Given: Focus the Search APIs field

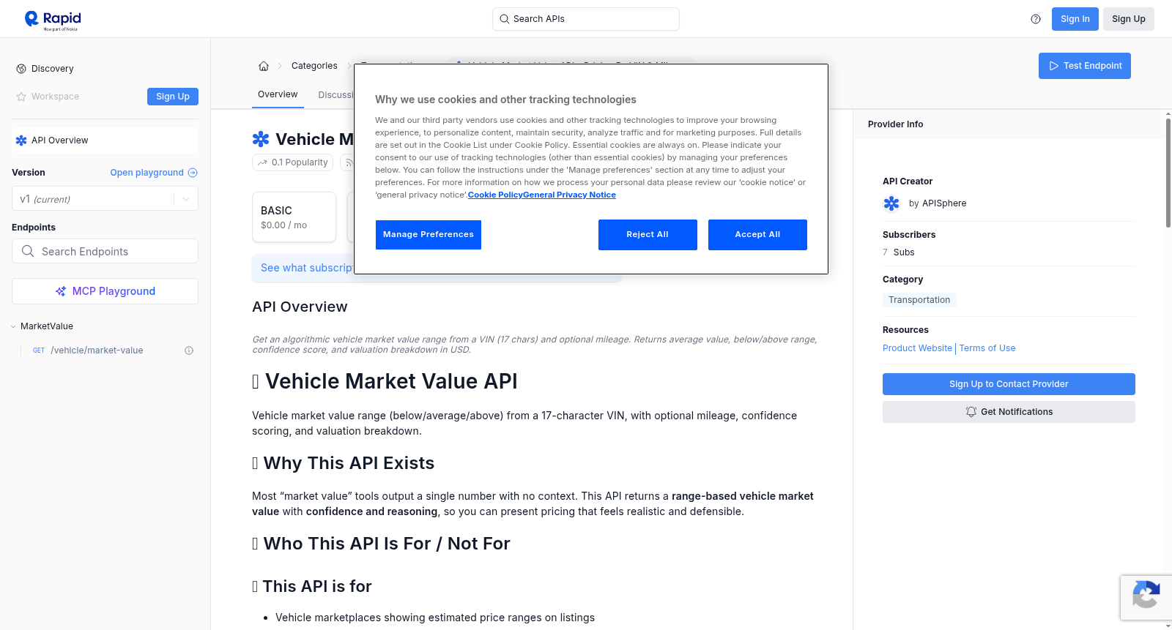Looking at the screenshot, I should (x=586, y=19).
